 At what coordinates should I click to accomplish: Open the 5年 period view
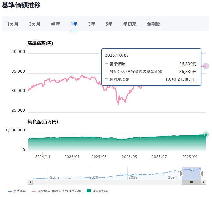click(x=109, y=24)
